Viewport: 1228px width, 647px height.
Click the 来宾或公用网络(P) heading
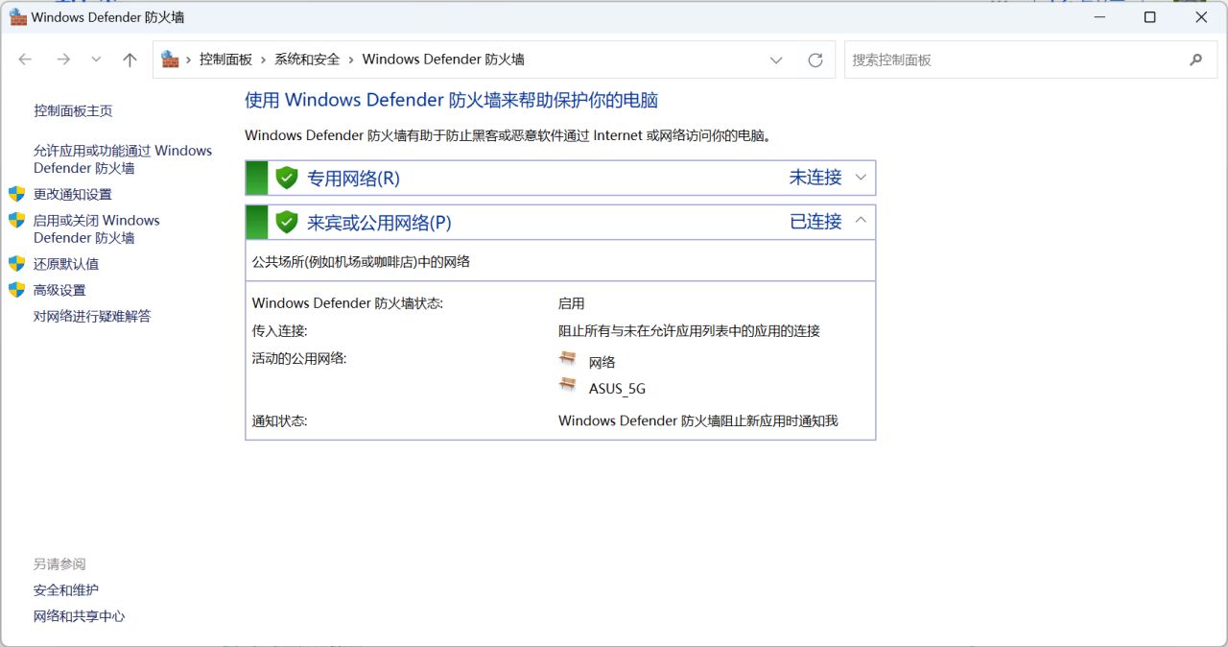[379, 223]
